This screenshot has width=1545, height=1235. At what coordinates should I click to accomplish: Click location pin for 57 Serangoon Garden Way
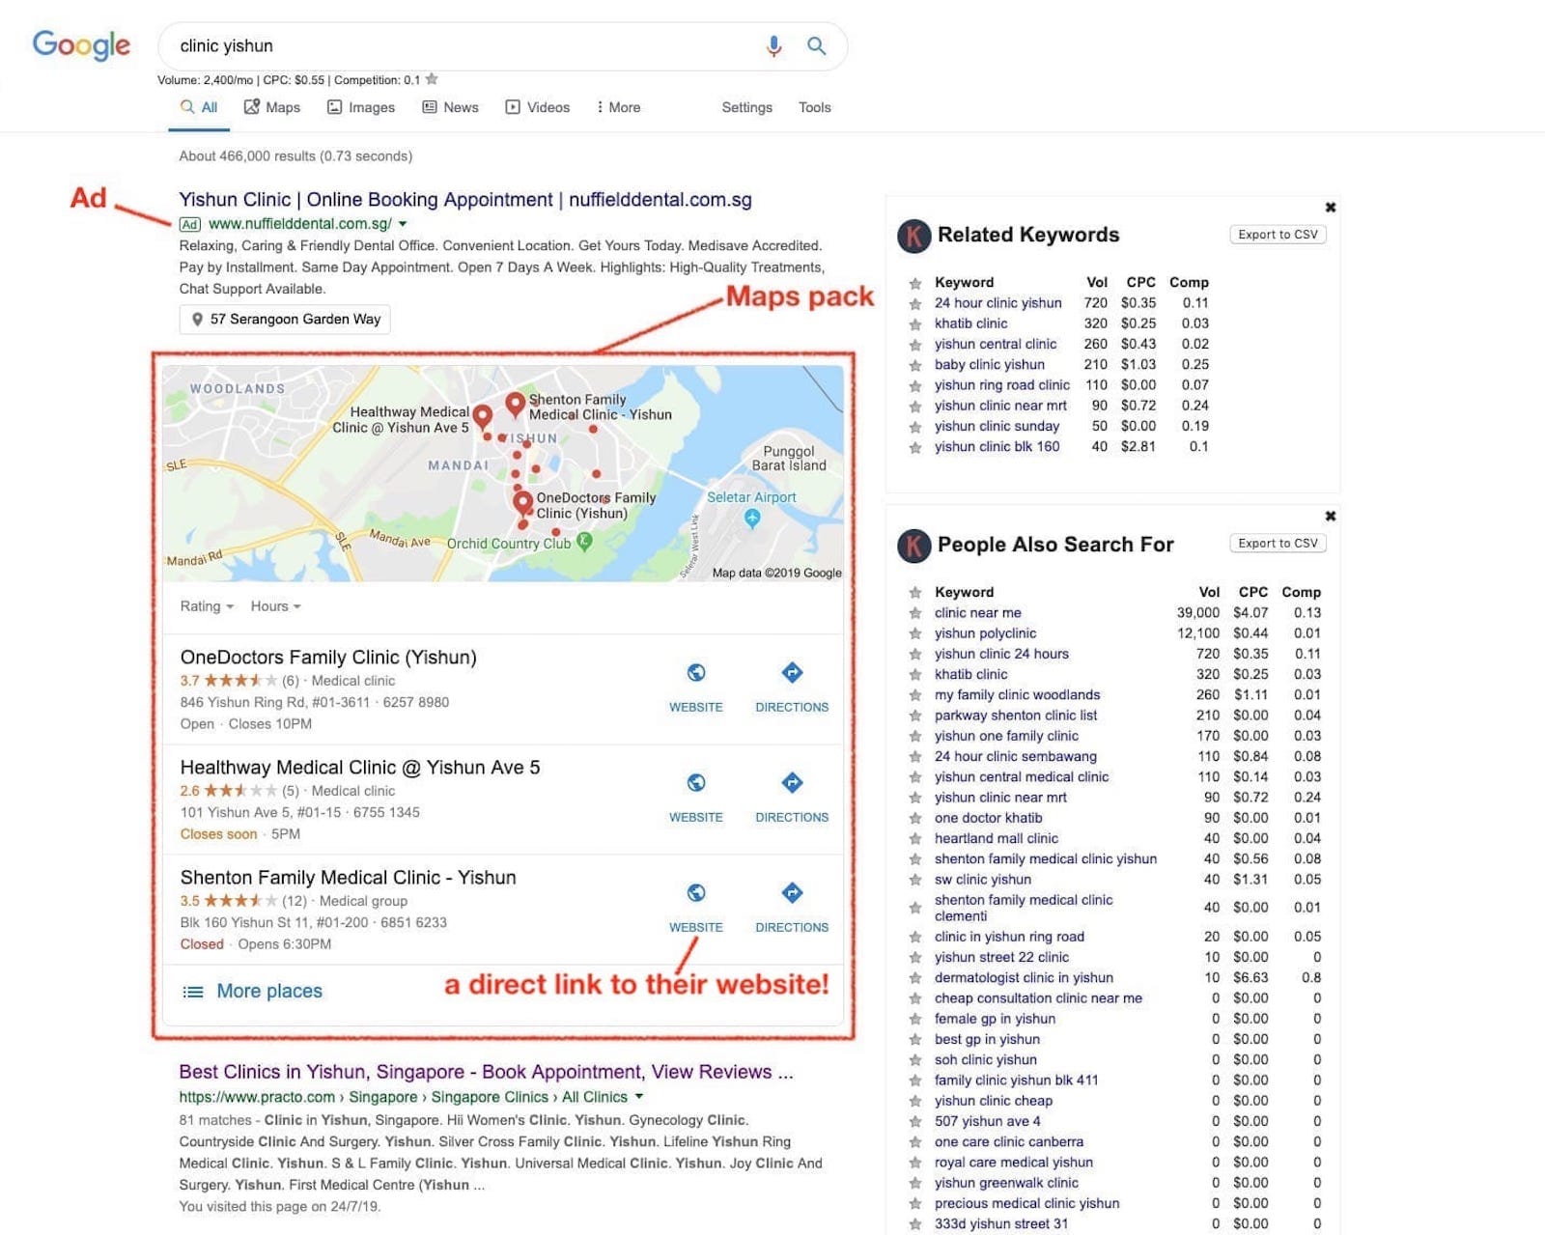197,320
